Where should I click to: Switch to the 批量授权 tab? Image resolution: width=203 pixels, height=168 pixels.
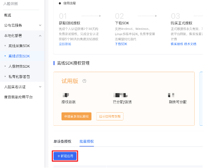[87, 142]
